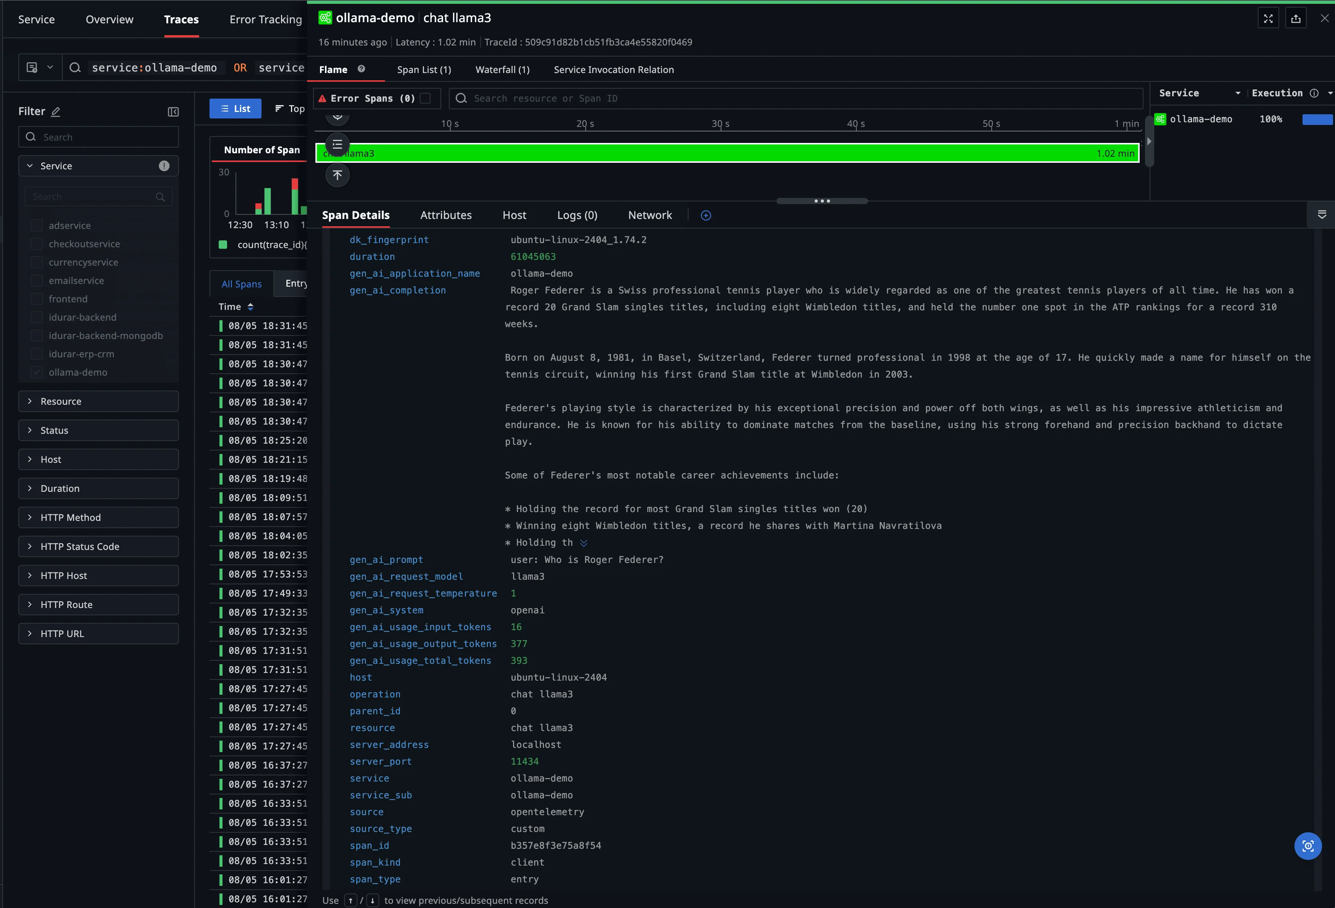The width and height of the screenshot is (1335, 908).
Task: Select the chat llama3 flame span bar
Action: [x=727, y=153]
